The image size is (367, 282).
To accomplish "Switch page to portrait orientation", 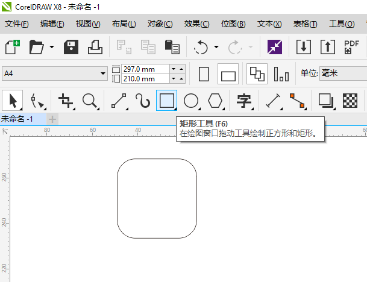I will [x=204, y=74].
